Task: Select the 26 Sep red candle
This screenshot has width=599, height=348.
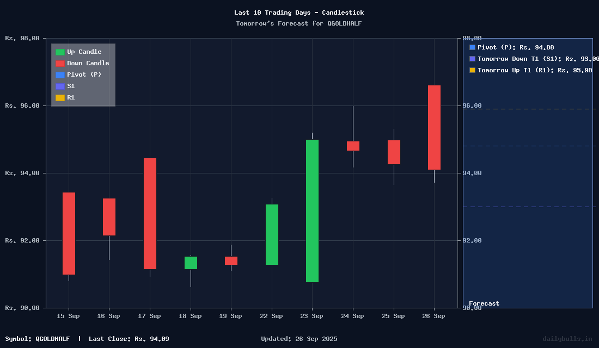Action: (434, 127)
